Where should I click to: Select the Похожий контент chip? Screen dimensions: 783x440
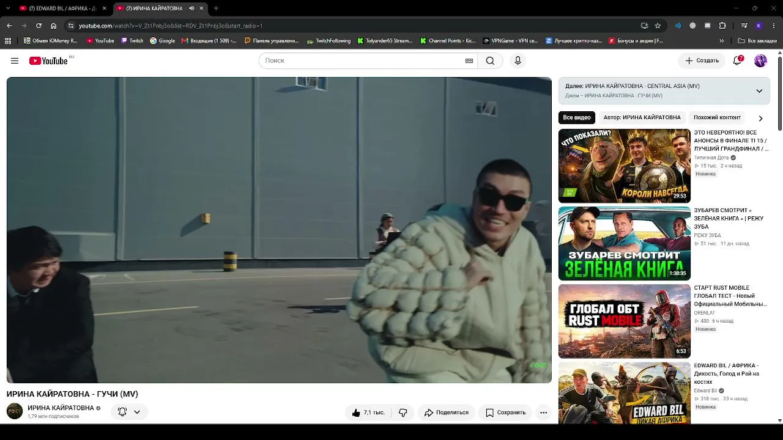717,117
